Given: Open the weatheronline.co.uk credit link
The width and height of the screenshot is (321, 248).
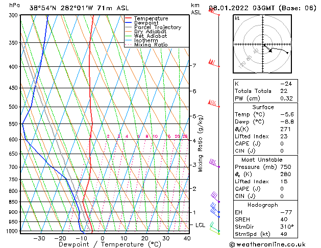Looking at the screenshot, I should [x=267, y=244].
